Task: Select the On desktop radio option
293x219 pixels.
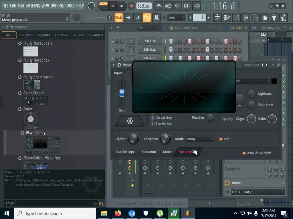Action: pos(153,117)
